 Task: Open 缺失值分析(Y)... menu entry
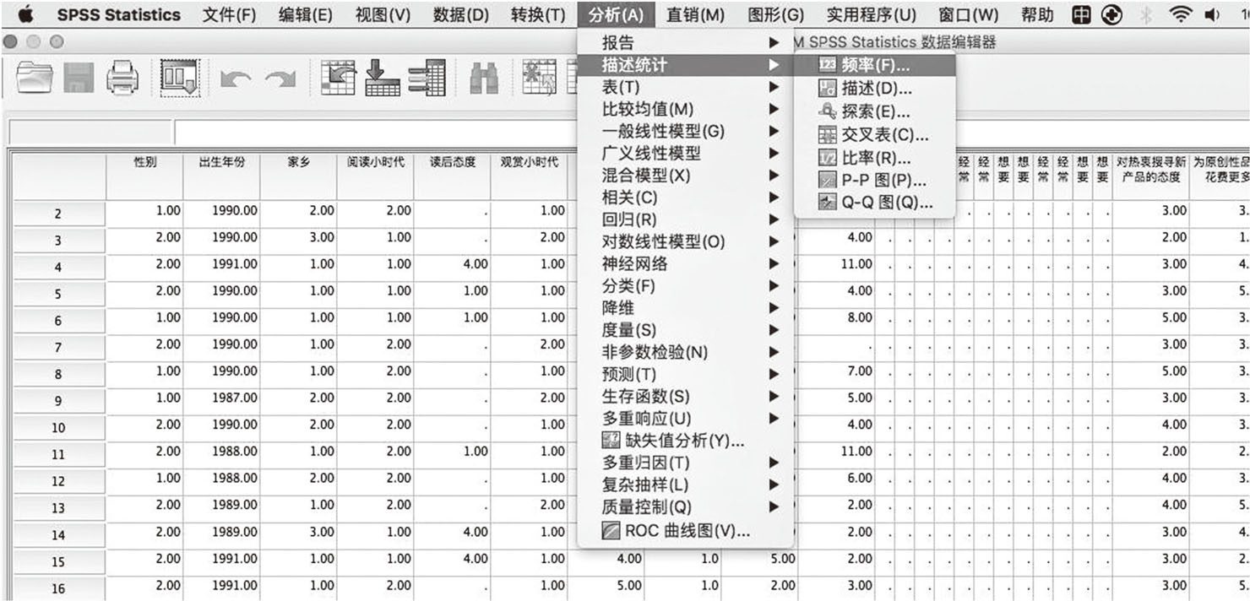coord(685,440)
